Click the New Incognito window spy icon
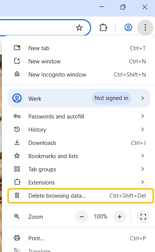The width and height of the screenshot is (155, 252). [x=17, y=74]
